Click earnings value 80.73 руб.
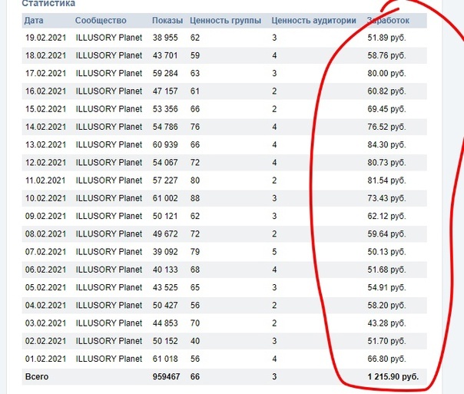 [x=386, y=163]
